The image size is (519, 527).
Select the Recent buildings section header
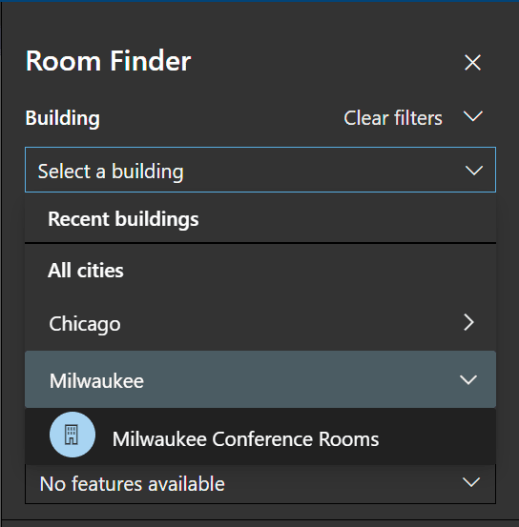coord(123,219)
